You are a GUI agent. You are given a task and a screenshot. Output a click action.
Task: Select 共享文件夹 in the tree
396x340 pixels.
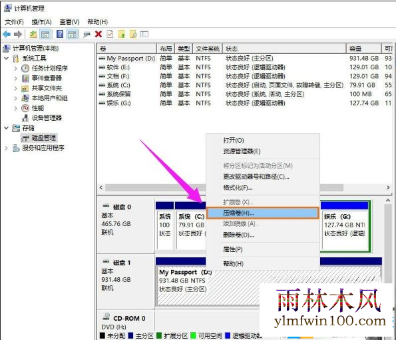point(47,88)
